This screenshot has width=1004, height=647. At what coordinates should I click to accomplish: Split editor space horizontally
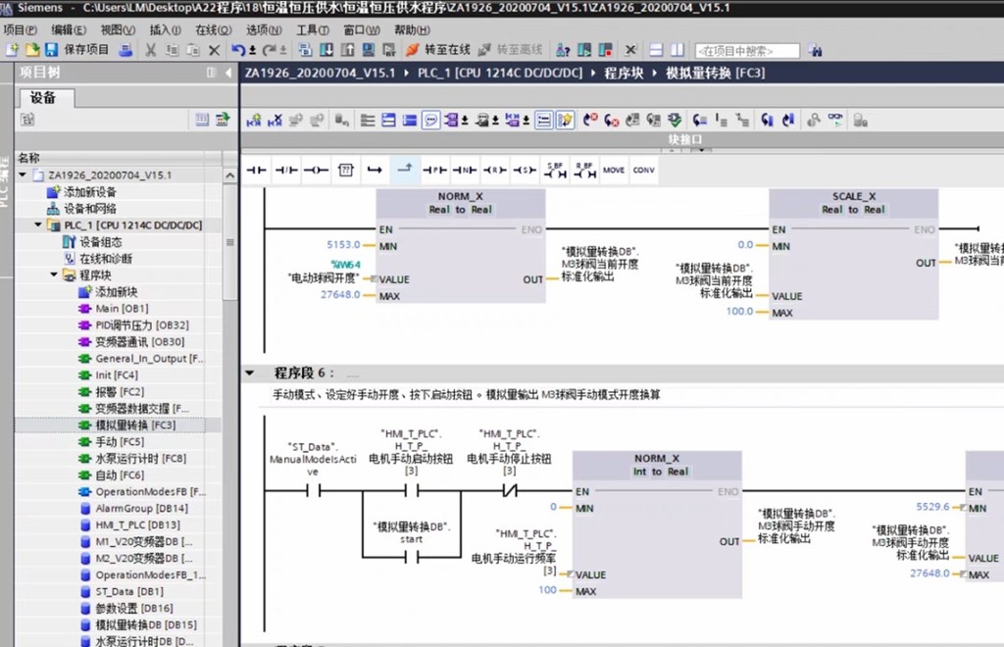pos(656,50)
